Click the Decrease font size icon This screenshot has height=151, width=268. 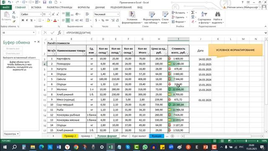57,14
